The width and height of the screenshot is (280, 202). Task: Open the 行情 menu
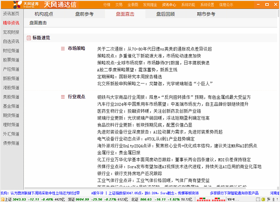[107, 5]
